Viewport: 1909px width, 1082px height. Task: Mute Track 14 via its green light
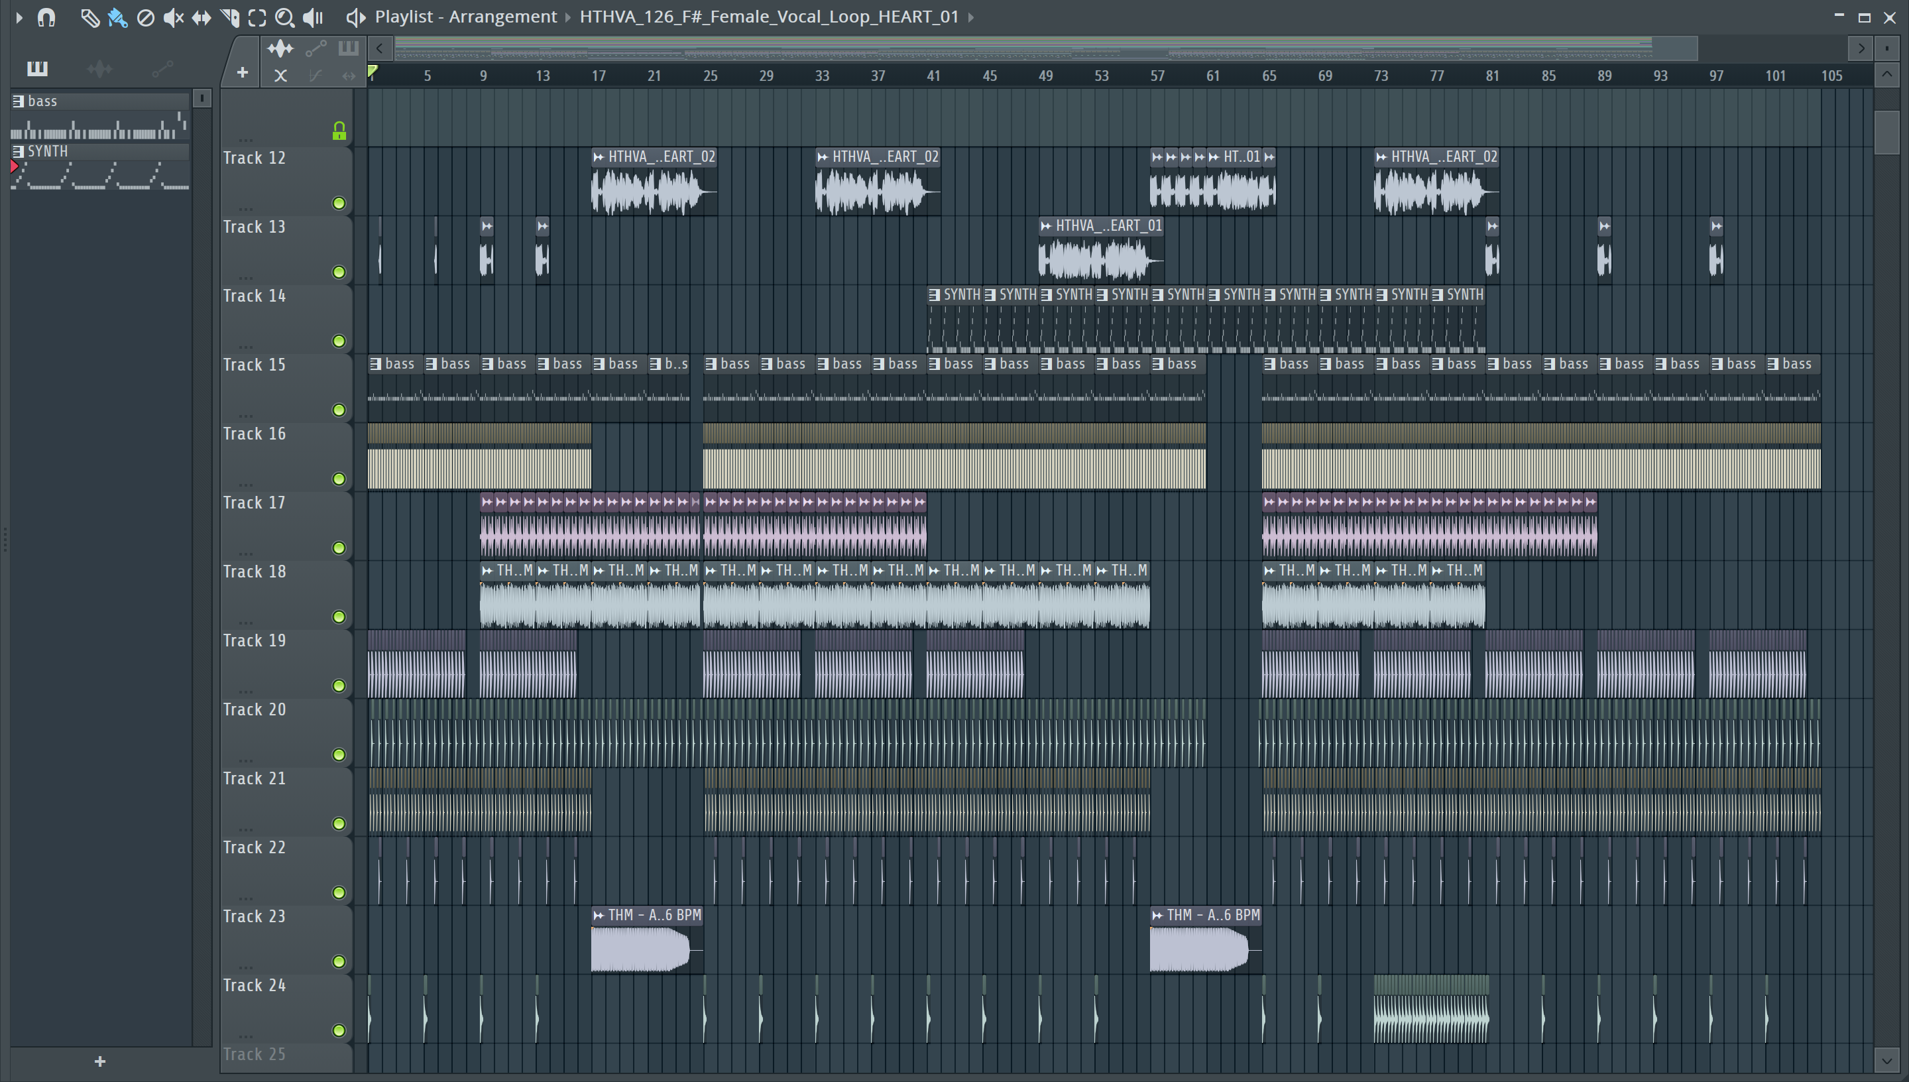[339, 342]
